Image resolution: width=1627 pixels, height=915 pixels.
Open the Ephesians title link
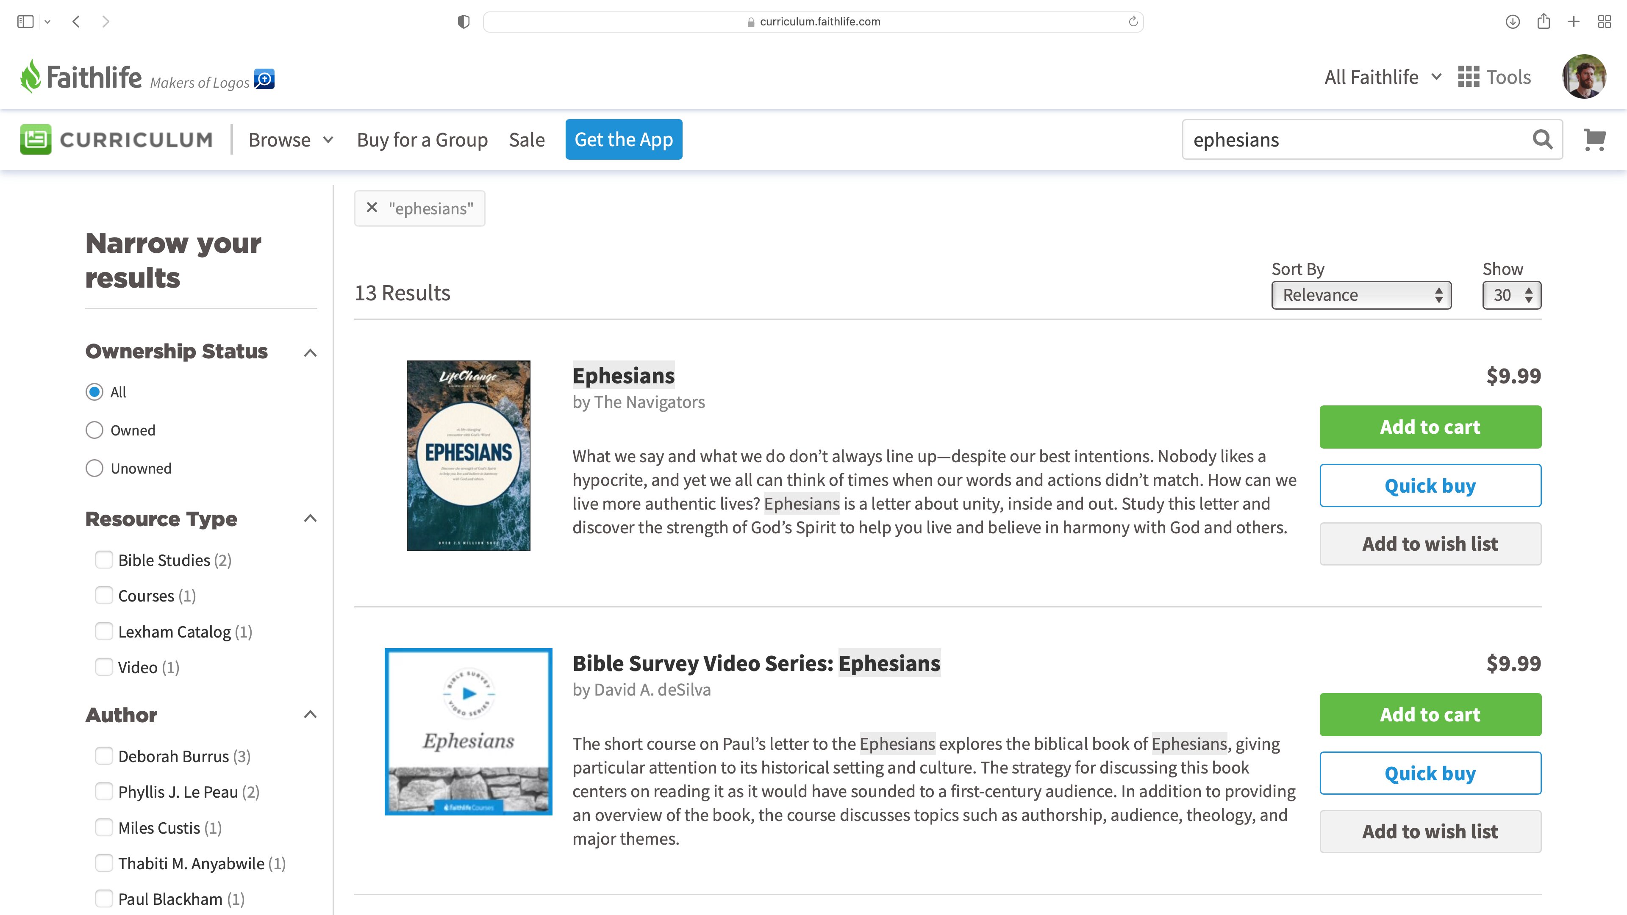point(623,375)
